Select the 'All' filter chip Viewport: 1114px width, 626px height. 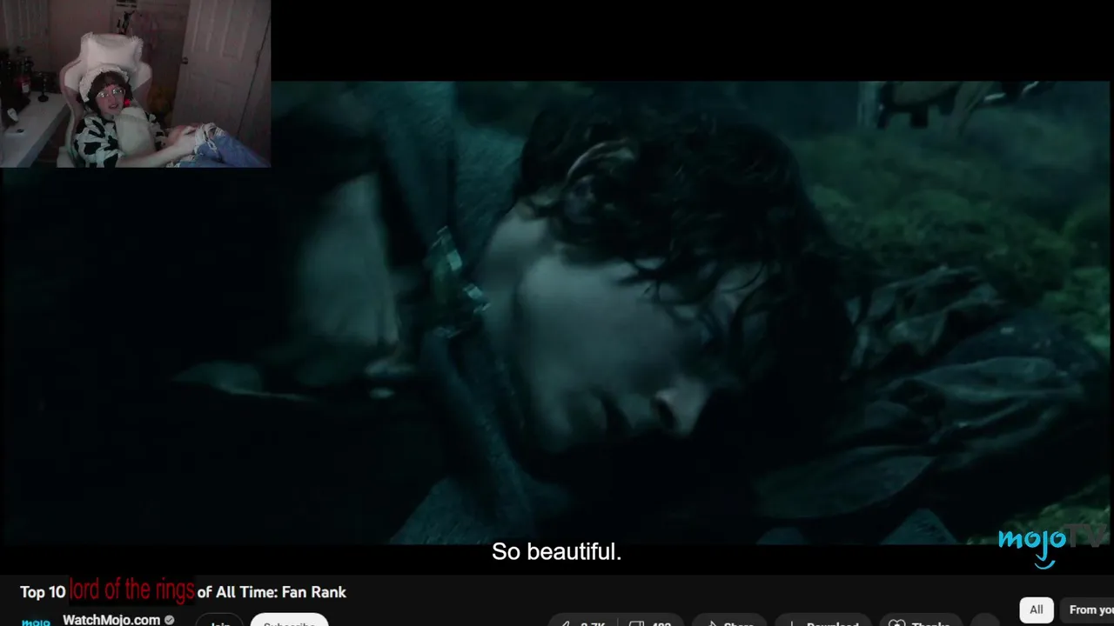[1037, 609]
